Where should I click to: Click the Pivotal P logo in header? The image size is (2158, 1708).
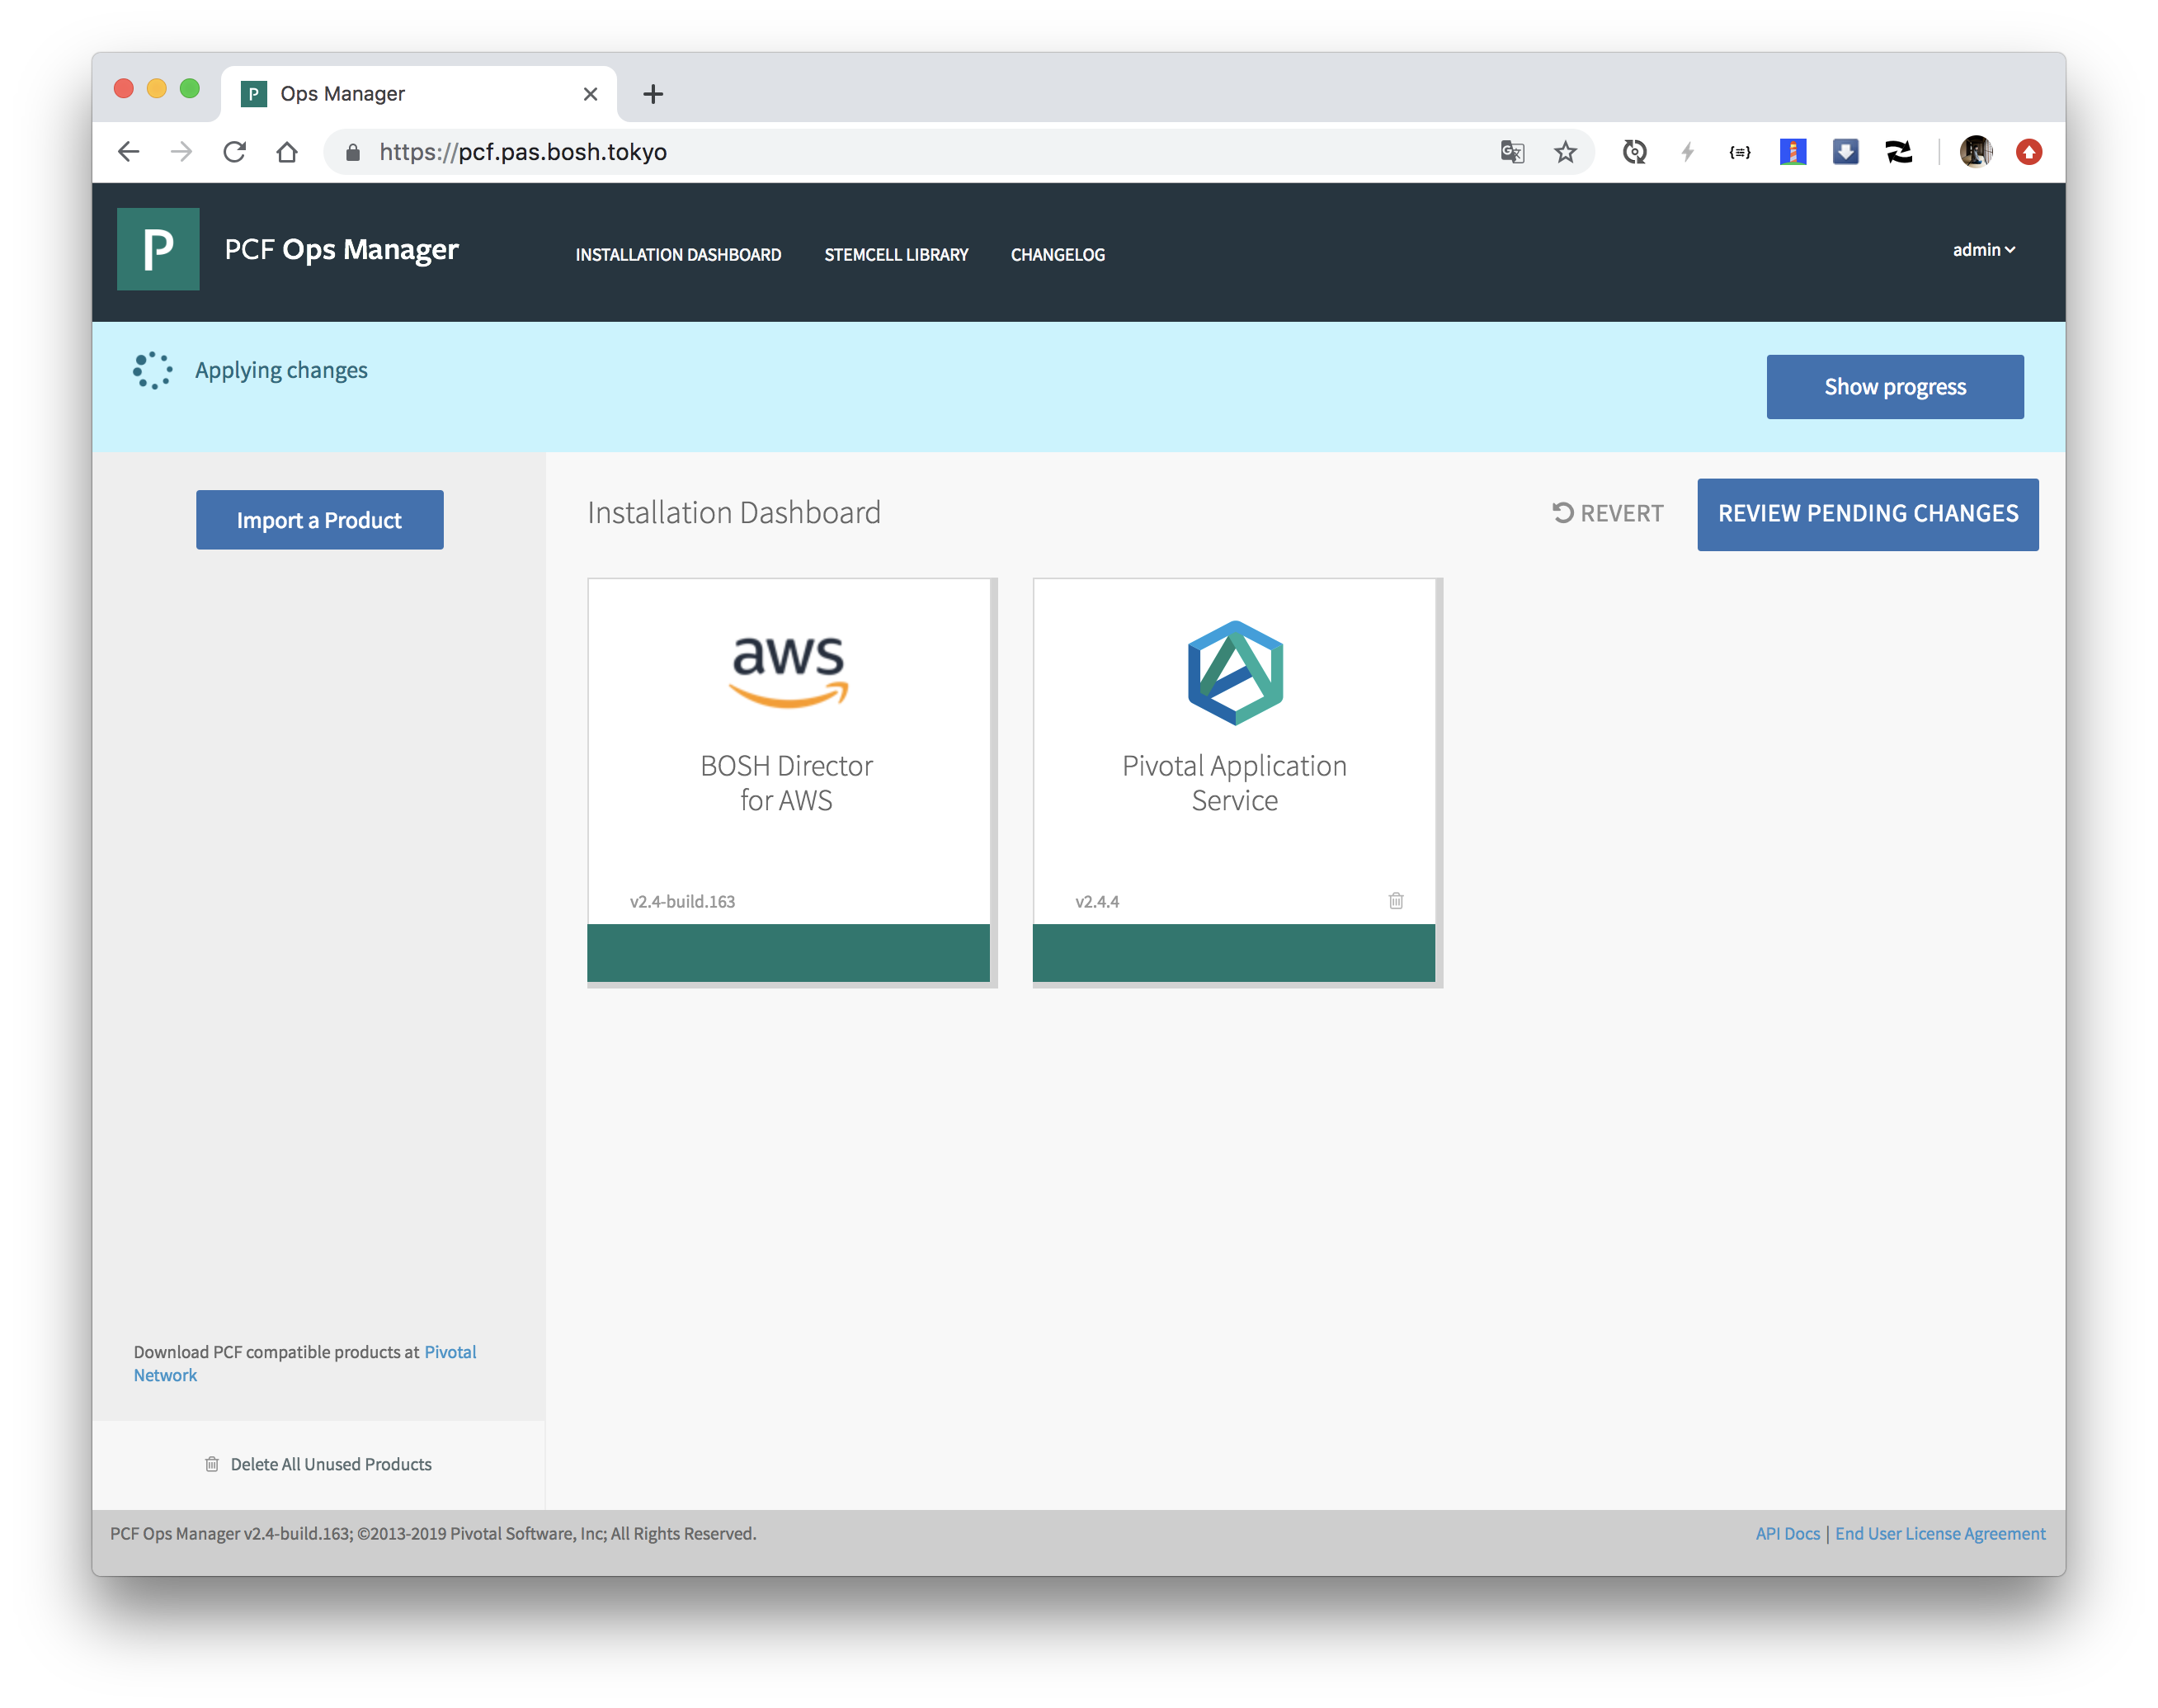tap(158, 249)
